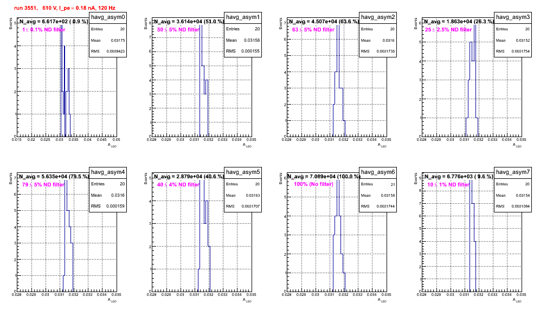Click the N_avg = 5.635e+04 label
Screen dimensions: 540x310
(54, 176)
